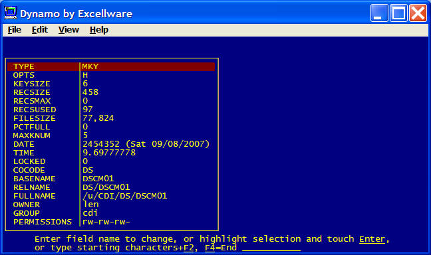Screen dimensions: 431x255
Task: Select the GROUP field name
Action: click(27, 213)
